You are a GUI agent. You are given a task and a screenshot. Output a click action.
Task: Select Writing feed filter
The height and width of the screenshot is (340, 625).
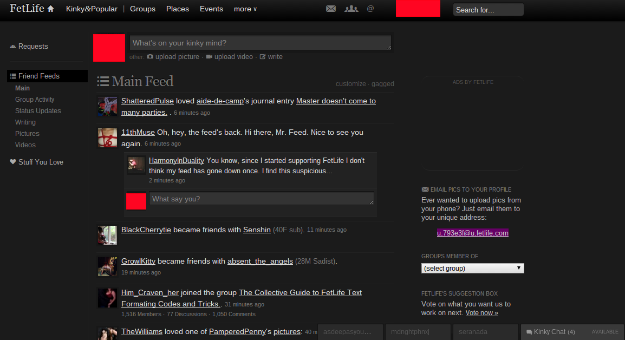(x=25, y=122)
